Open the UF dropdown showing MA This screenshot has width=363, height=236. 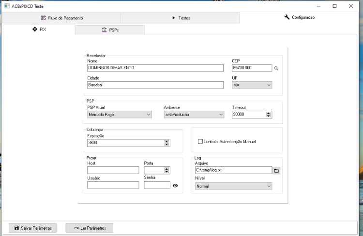[252, 85]
